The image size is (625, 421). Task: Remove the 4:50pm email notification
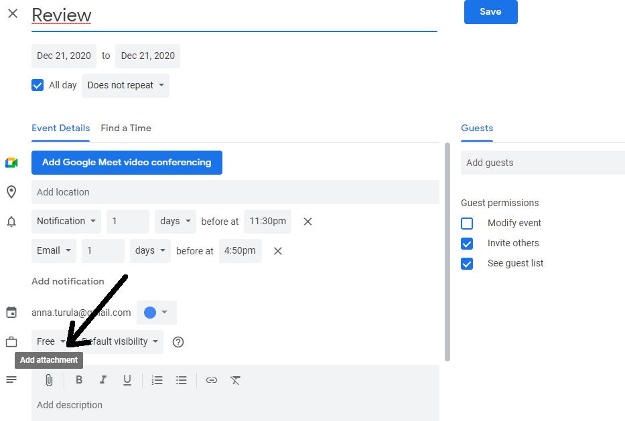(x=278, y=251)
